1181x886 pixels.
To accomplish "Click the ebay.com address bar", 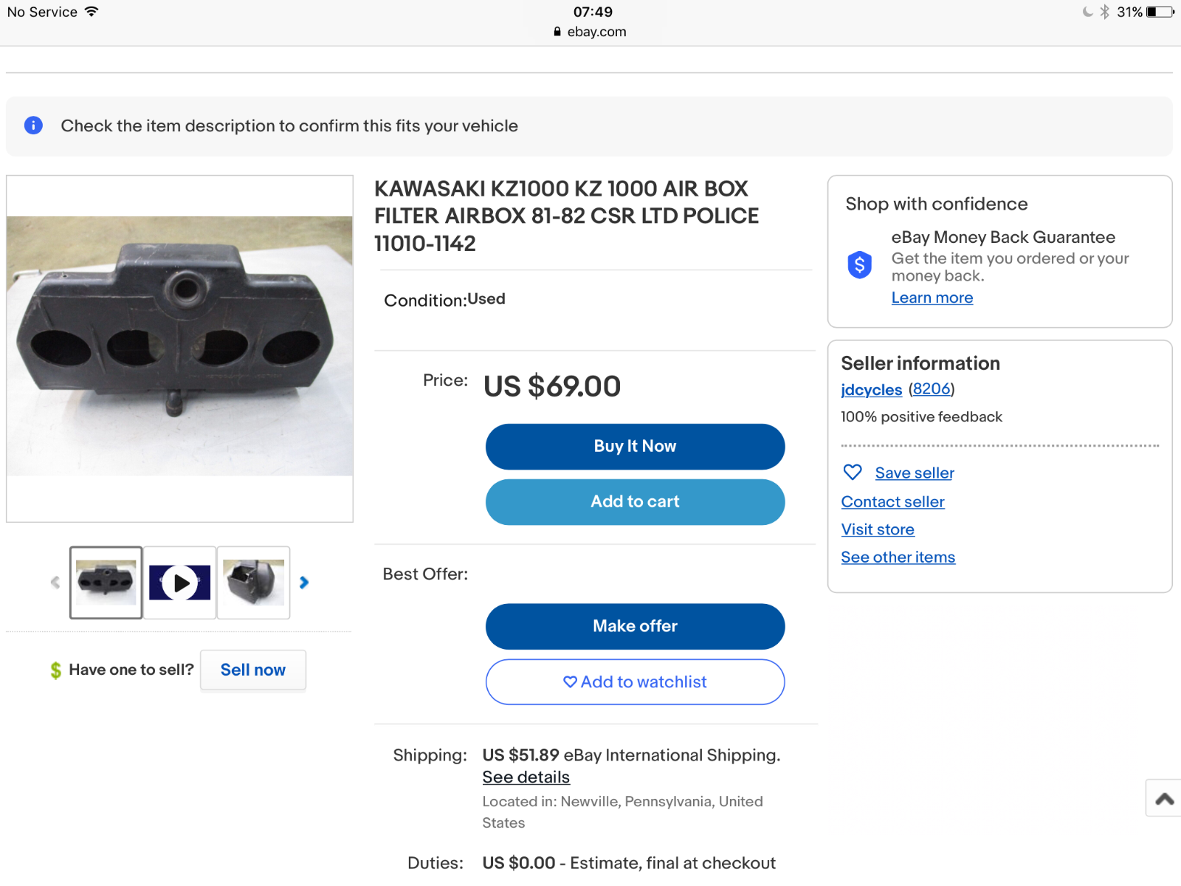I will pyautogui.click(x=590, y=32).
